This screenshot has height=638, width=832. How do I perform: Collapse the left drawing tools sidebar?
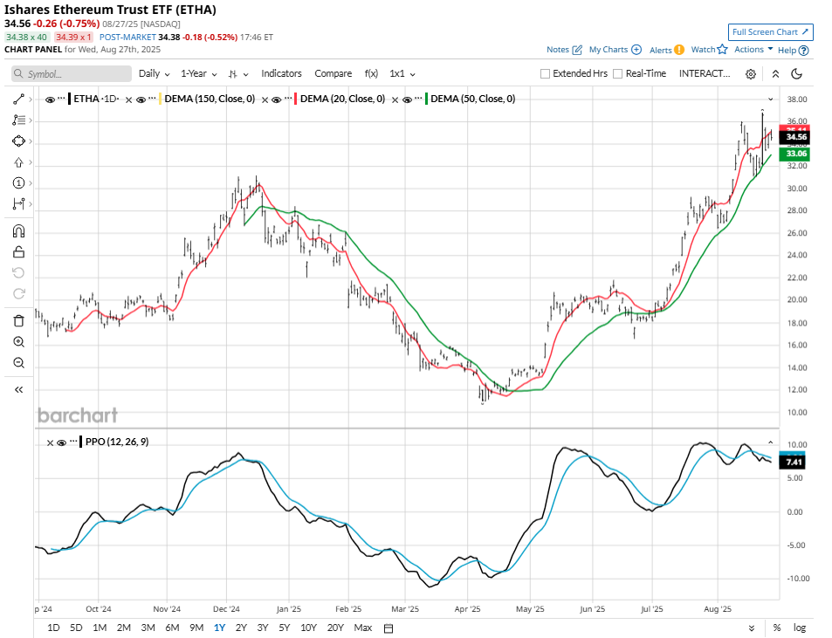point(18,390)
